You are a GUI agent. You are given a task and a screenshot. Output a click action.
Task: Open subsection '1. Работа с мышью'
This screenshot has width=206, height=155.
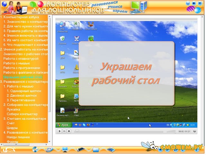pyautogui.click(x=18, y=86)
